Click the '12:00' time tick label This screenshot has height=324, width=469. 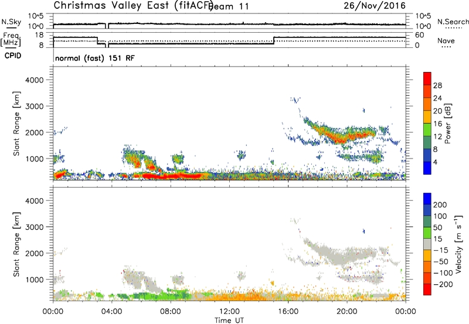click(229, 312)
